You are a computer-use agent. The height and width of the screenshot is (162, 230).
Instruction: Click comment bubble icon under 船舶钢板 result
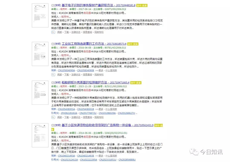[x=53, y=117]
